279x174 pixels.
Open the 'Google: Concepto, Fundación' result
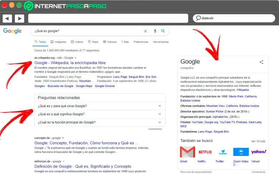tap(86, 143)
